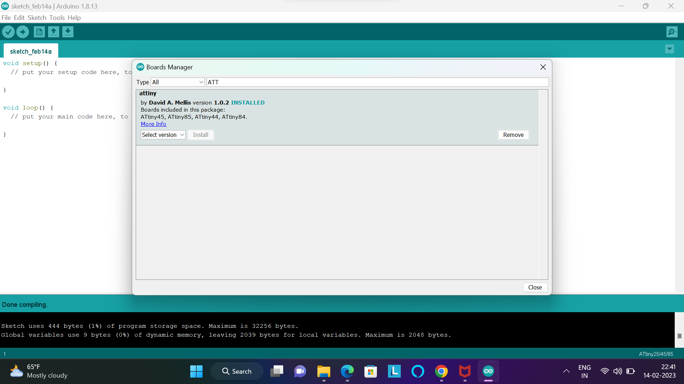Open the Serial Monitor icon

pyautogui.click(x=672, y=32)
